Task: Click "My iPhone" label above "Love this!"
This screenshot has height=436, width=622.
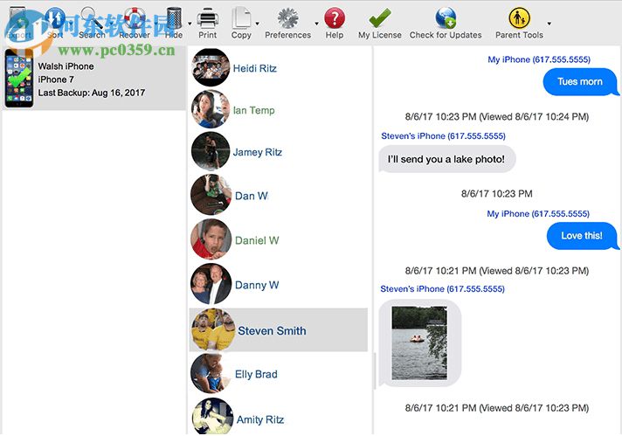Action: pyautogui.click(x=538, y=214)
